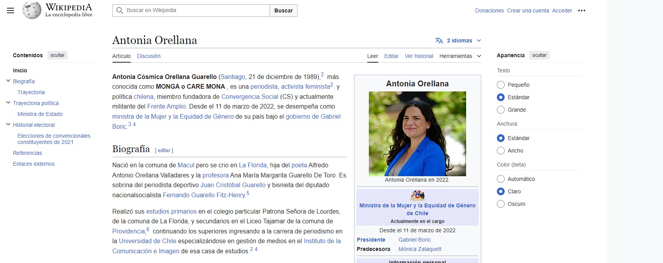
Task: Open the hamburger main menu icon
Action: [11, 11]
